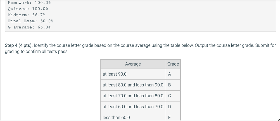Click the 'Average' table column header
The height and width of the screenshot is (121, 280).
[x=133, y=64]
